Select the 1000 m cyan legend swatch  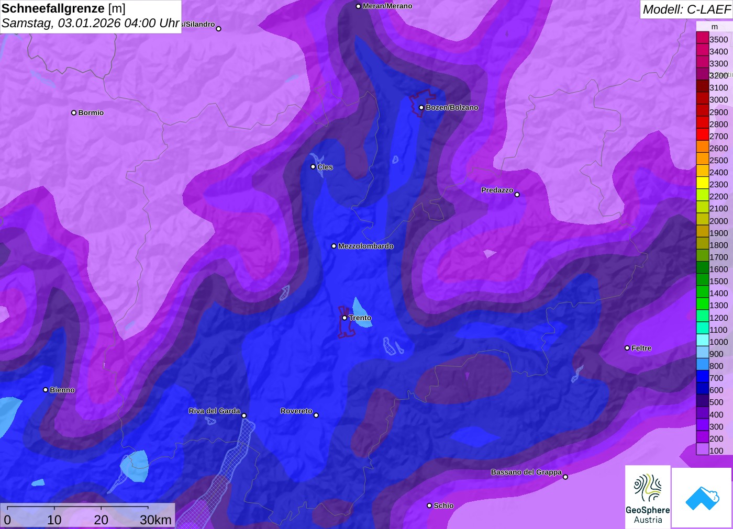(x=702, y=341)
